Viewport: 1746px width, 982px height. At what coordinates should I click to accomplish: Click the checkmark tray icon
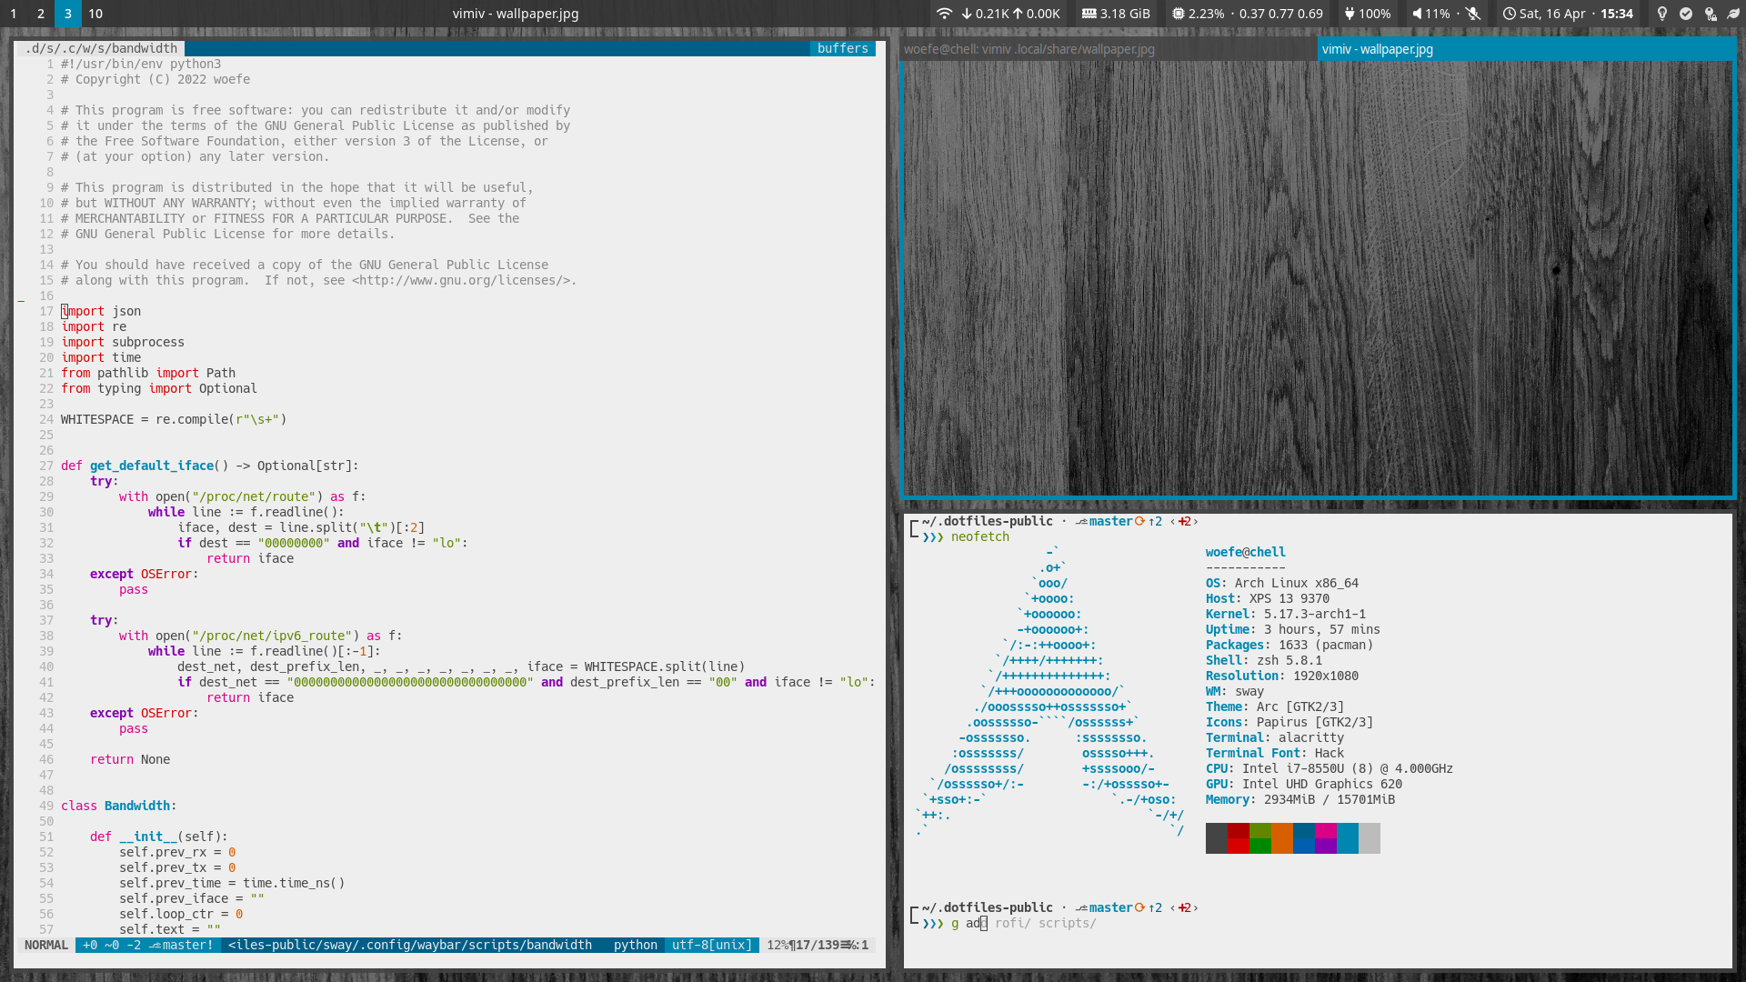point(1686,14)
